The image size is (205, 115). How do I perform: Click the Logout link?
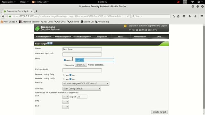point(164,26)
